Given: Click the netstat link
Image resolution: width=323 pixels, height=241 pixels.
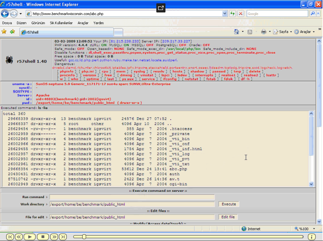Looking at the screenshot, I should coord(191,79).
